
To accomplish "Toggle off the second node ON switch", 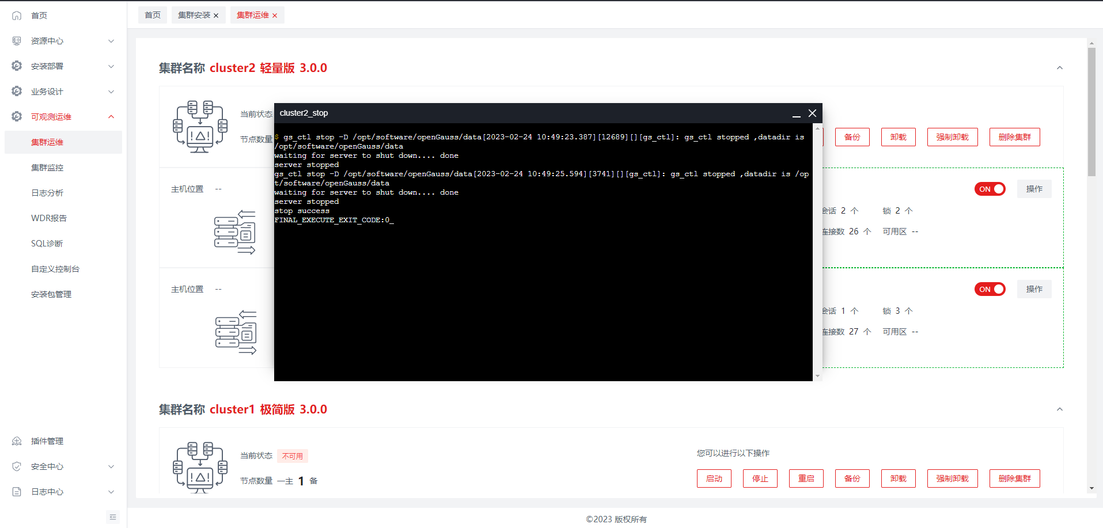I will click(x=990, y=289).
